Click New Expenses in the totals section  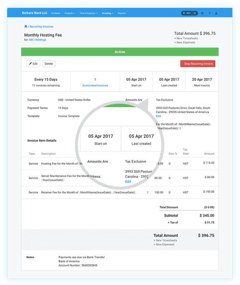click(164, 244)
